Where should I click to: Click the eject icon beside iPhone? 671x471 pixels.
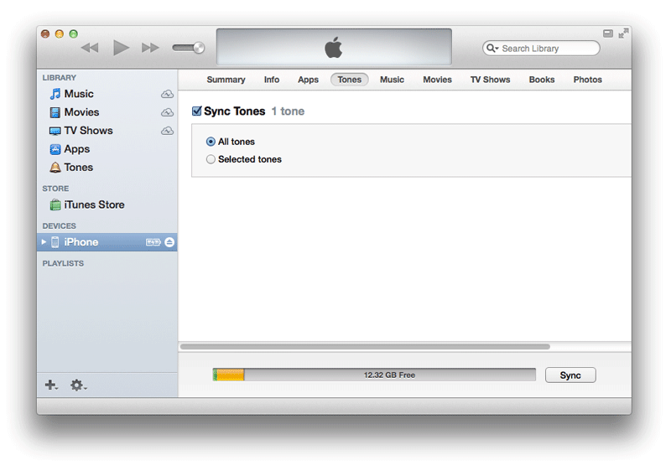pyautogui.click(x=169, y=242)
